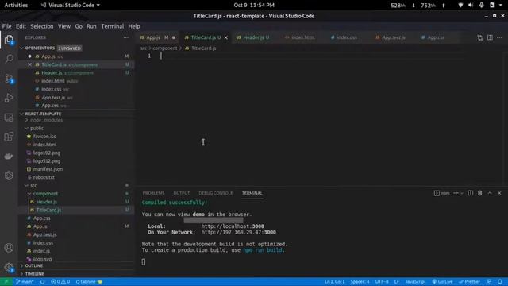
Task: Open the Source Control view icon
Action: [9, 79]
